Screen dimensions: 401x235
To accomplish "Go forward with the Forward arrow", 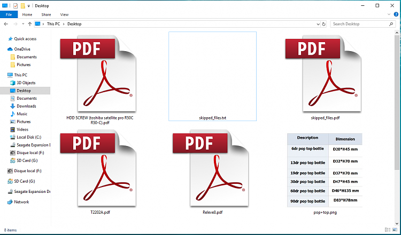I will point(16,24).
